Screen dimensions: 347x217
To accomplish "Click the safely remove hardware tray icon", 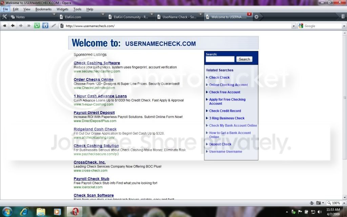I will [293, 212].
